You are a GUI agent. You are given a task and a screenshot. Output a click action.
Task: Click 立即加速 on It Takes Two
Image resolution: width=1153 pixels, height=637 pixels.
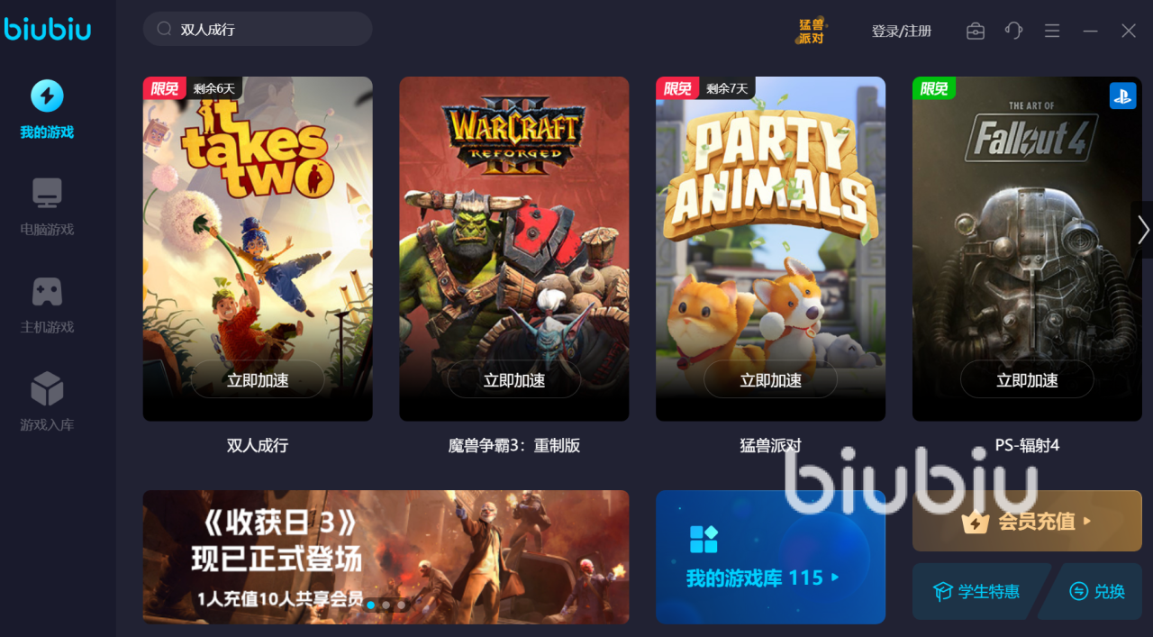coord(258,380)
